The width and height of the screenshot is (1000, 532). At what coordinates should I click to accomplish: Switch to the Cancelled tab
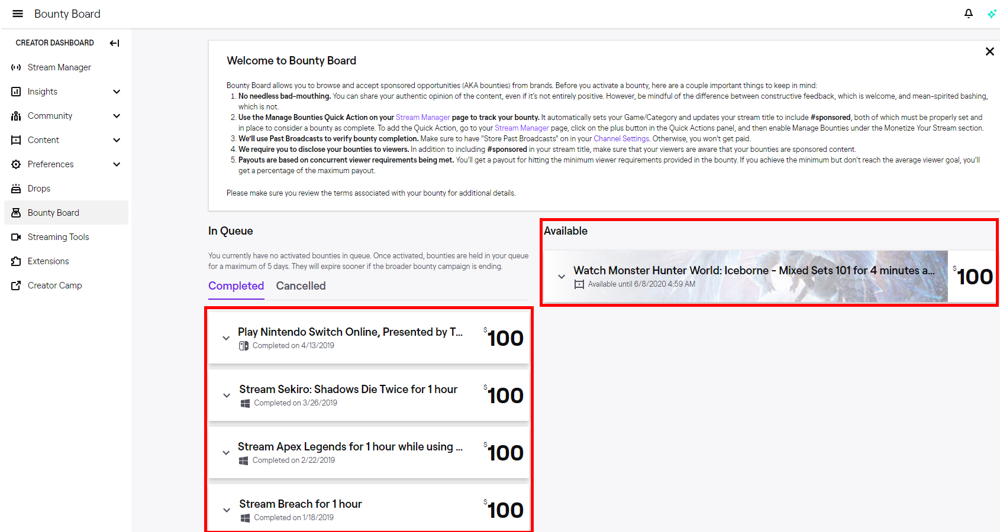coord(301,286)
